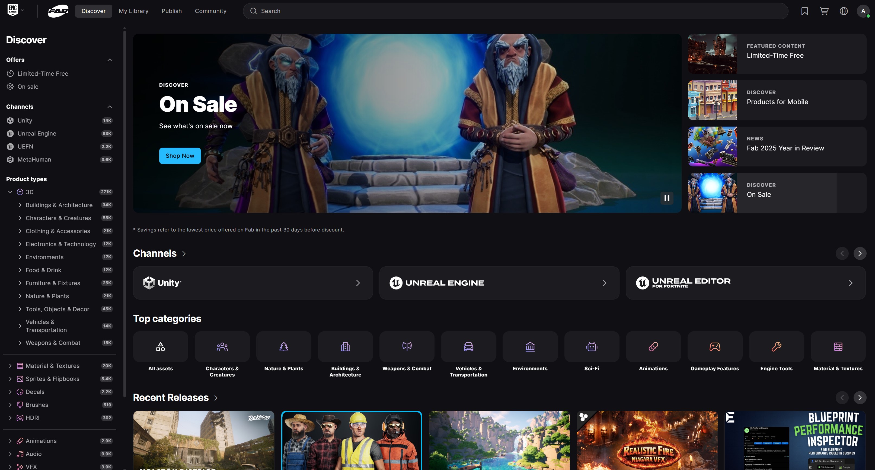Open Weapons & Combat sidebar item
875x470 pixels.
53,343
